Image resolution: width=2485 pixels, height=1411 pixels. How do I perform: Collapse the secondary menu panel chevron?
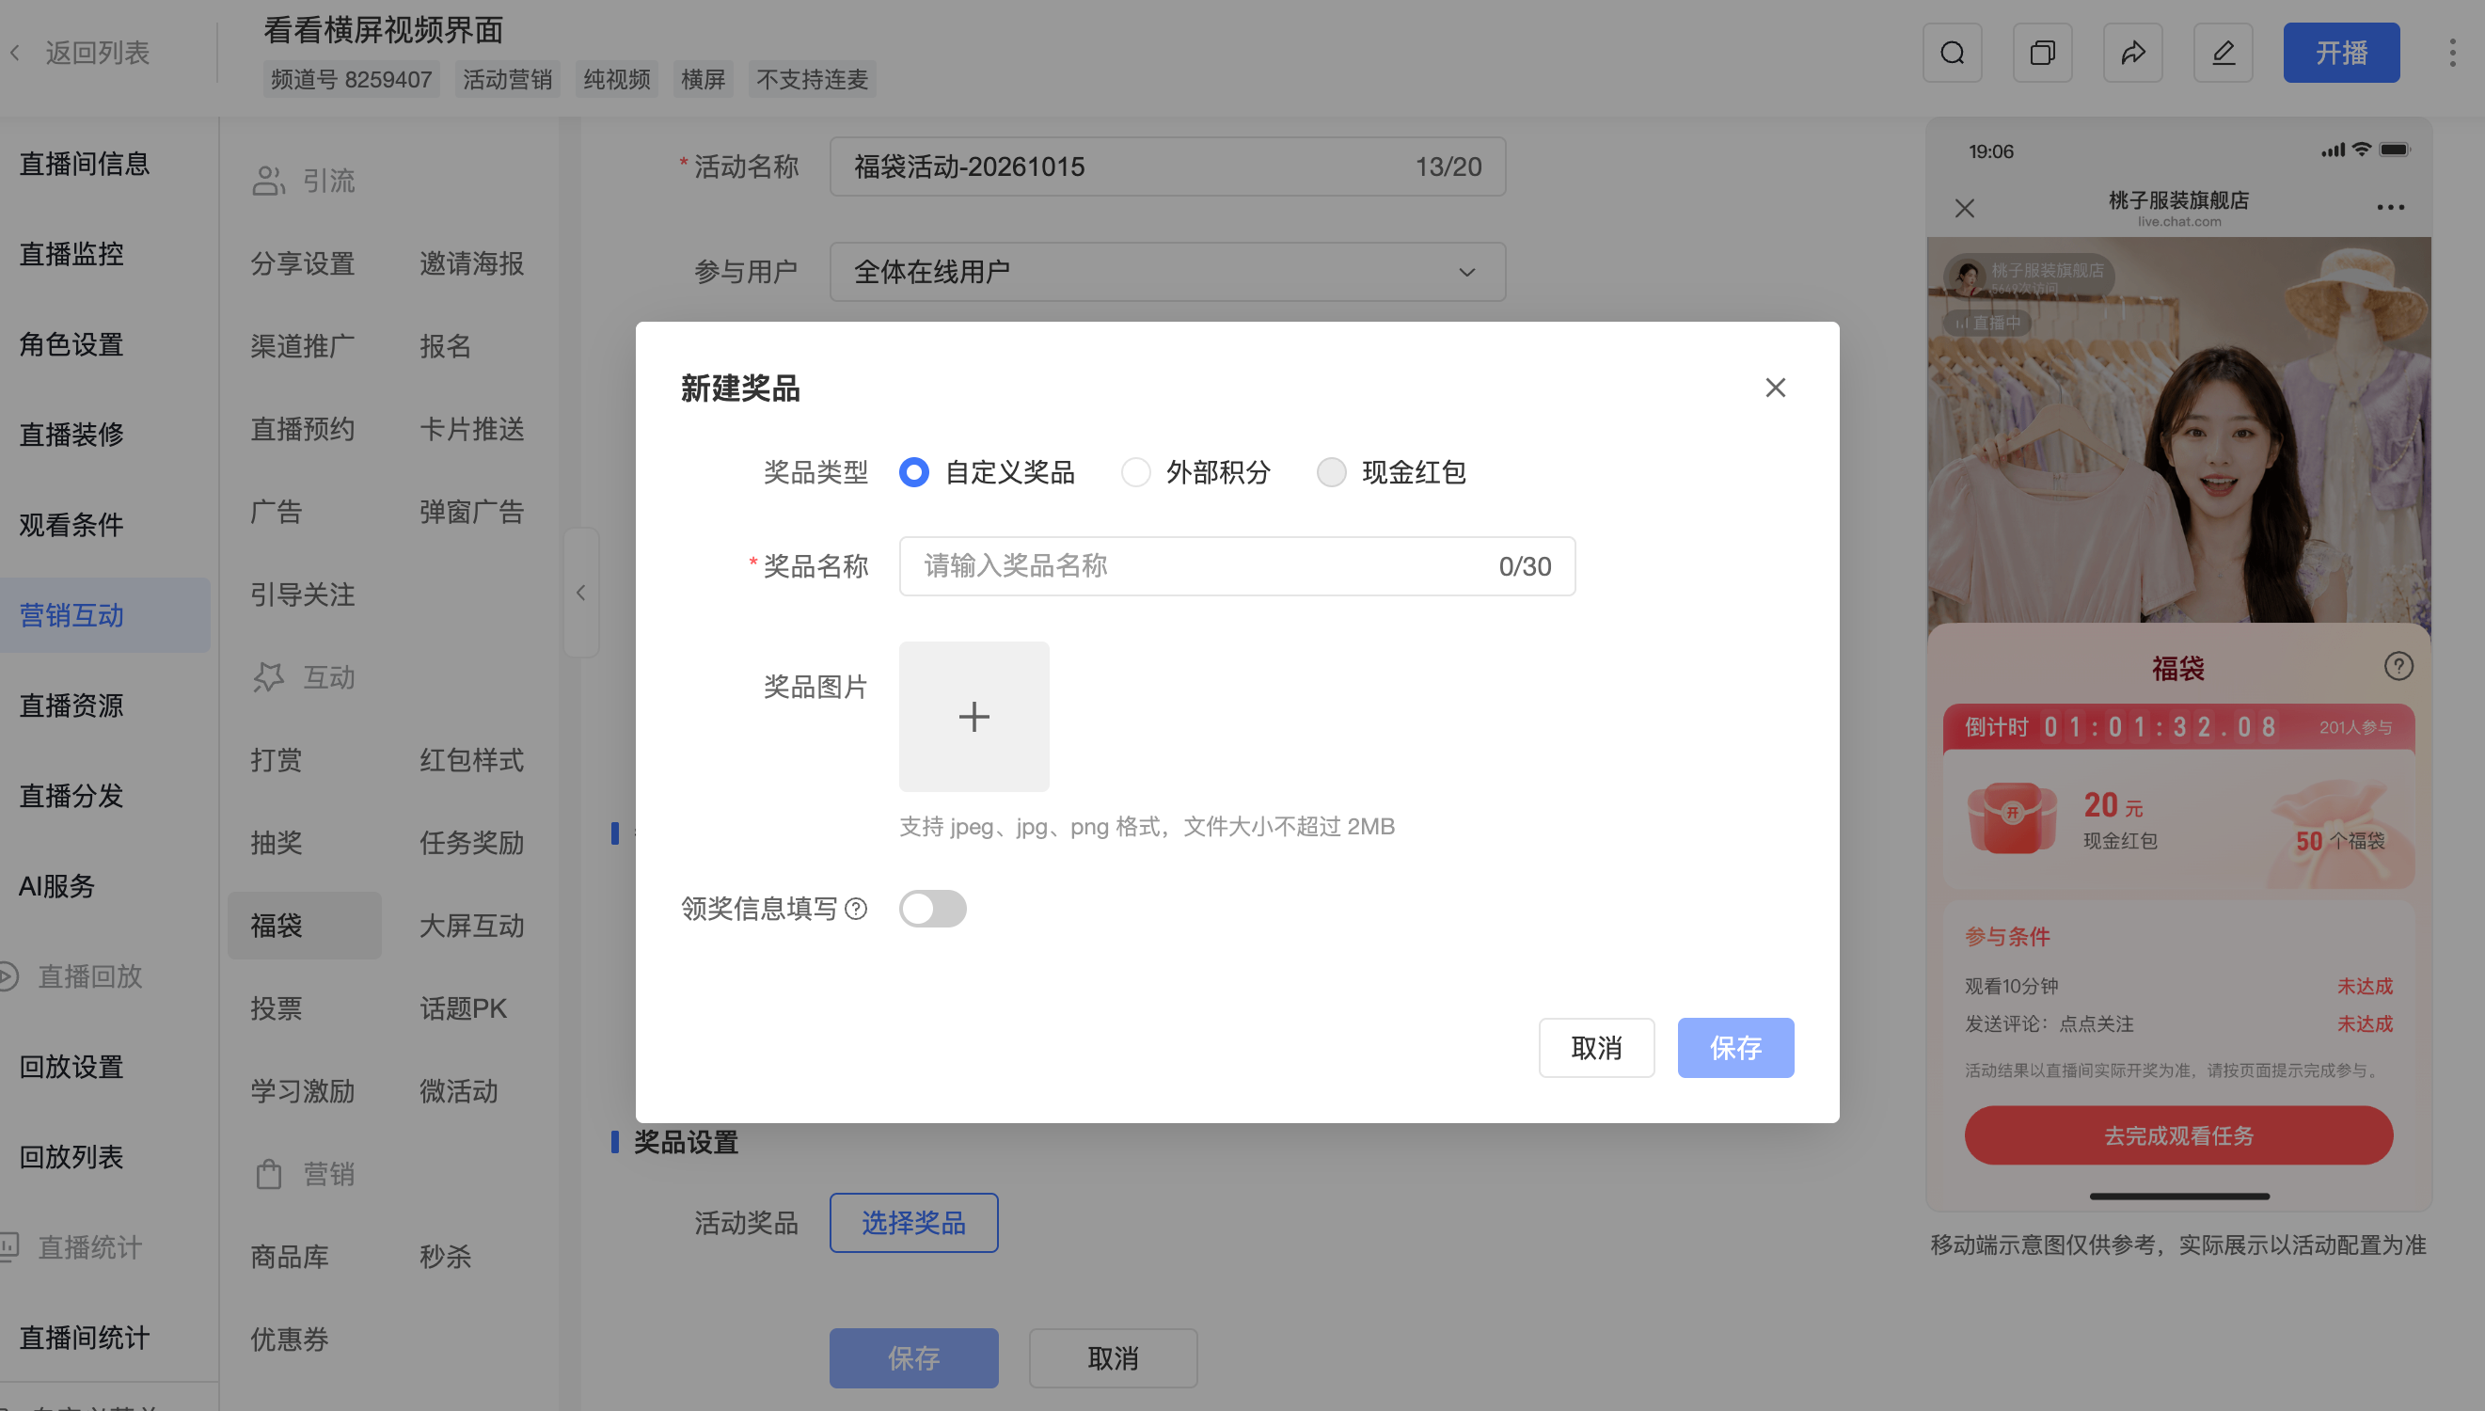click(580, 593)
